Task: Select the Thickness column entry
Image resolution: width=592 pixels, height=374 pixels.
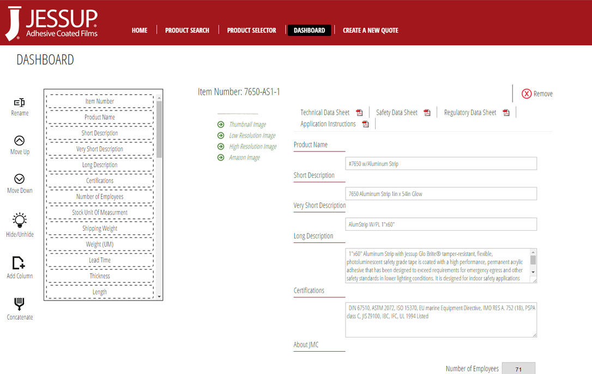Action: click(100, 275)
